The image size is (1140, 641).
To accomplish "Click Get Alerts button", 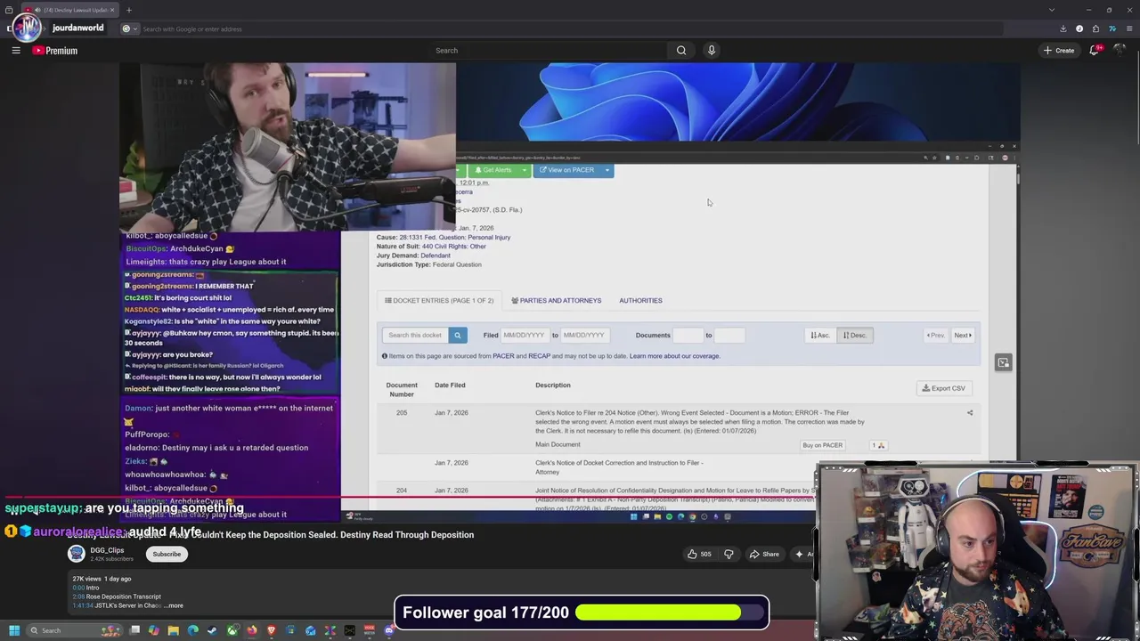I will (x=494, y=170).
